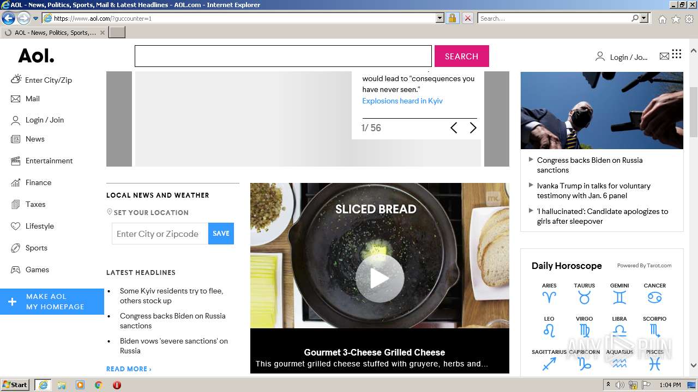Open Login / Join in the top header

point(622,57)
